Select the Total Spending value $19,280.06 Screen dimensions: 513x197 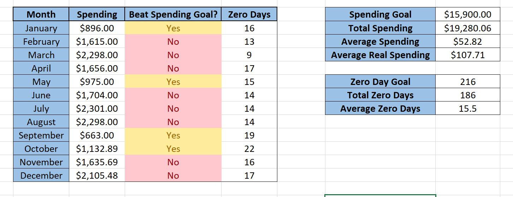click(x=467, y=28)
